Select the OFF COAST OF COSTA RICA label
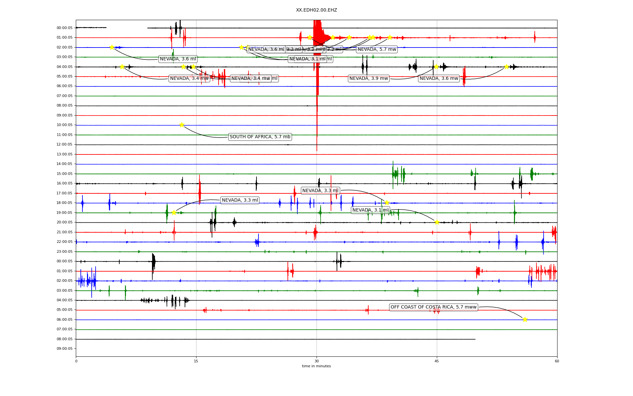This screenshot has width=633, height=396. click(433, 307)
